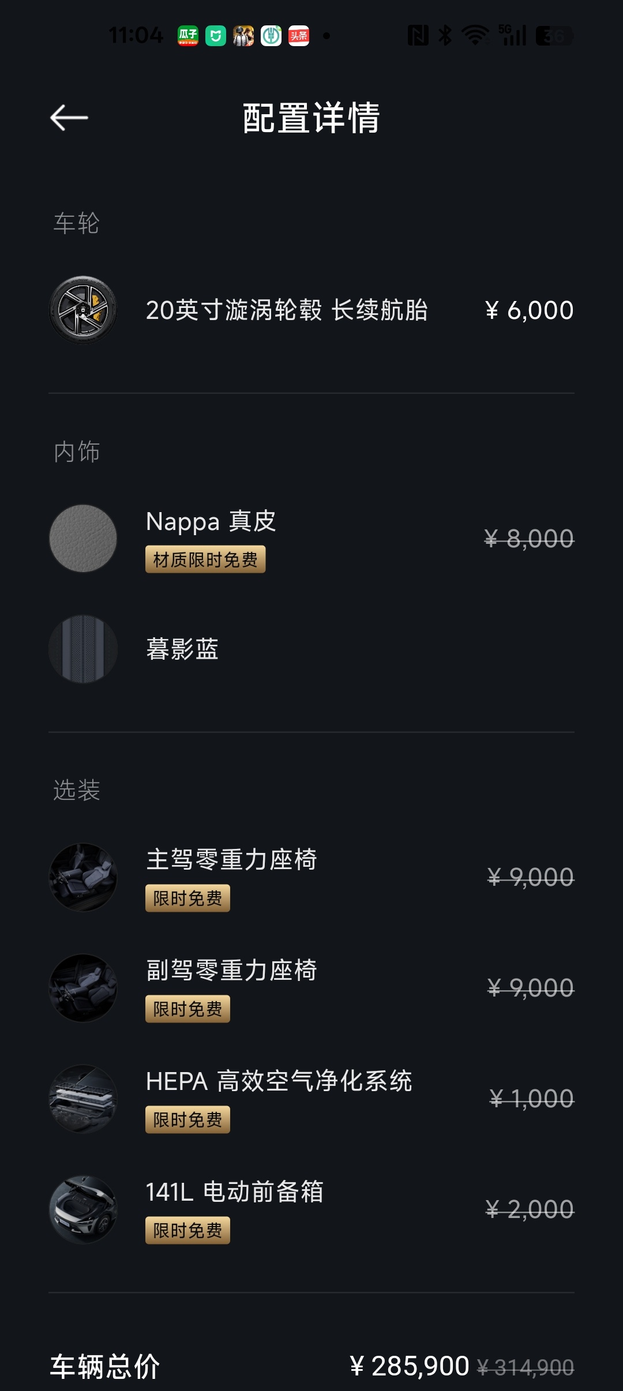Viewport: 623px width, 1391px height.
Task: Tap the NFC status icon
Action: pos(418,36)
